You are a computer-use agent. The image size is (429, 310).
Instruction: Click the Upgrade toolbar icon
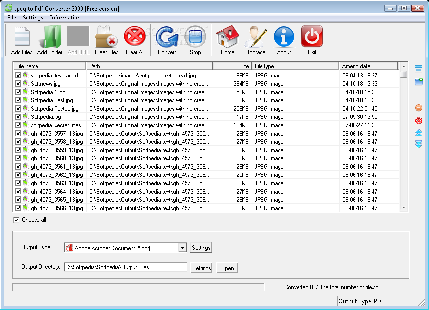pos(256,37)
